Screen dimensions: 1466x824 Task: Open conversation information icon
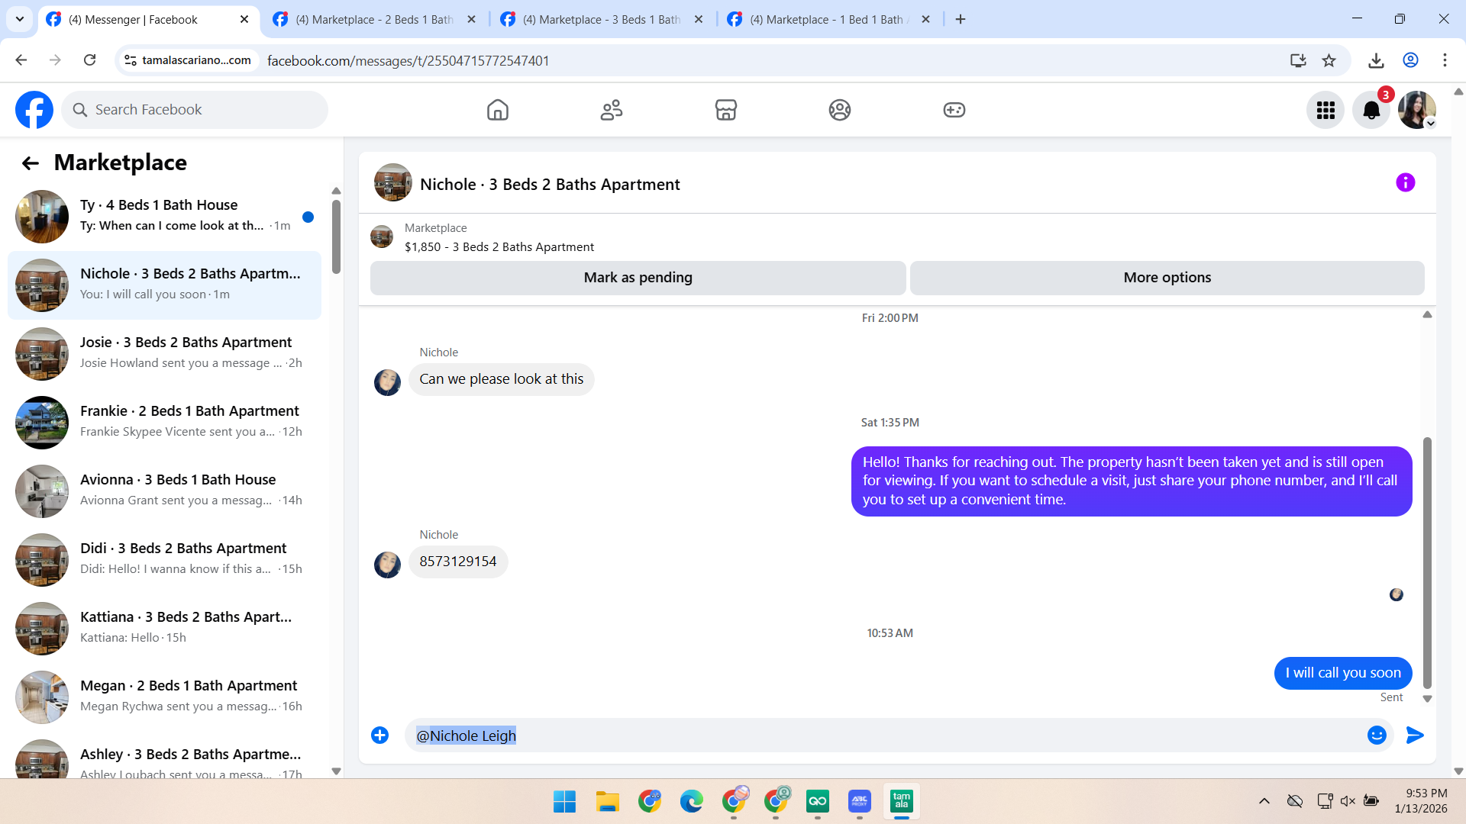pyautogui.click(x=1405, y=183)
